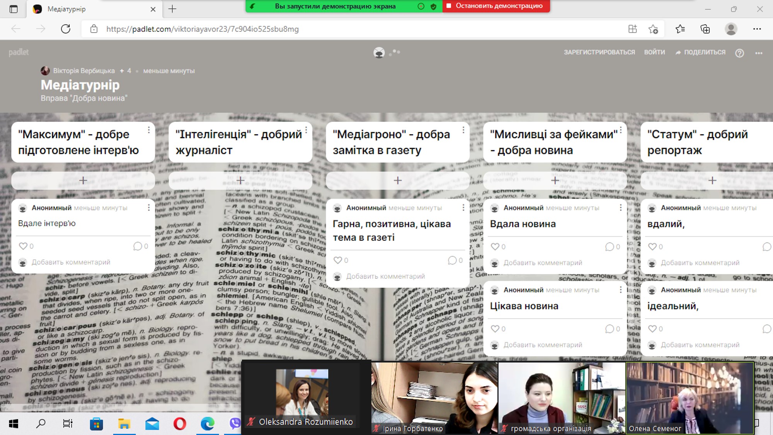Viewport: 773px width, 435px height.
Task: Open options menu for 'Максимум' column
Action: (149, 130)
